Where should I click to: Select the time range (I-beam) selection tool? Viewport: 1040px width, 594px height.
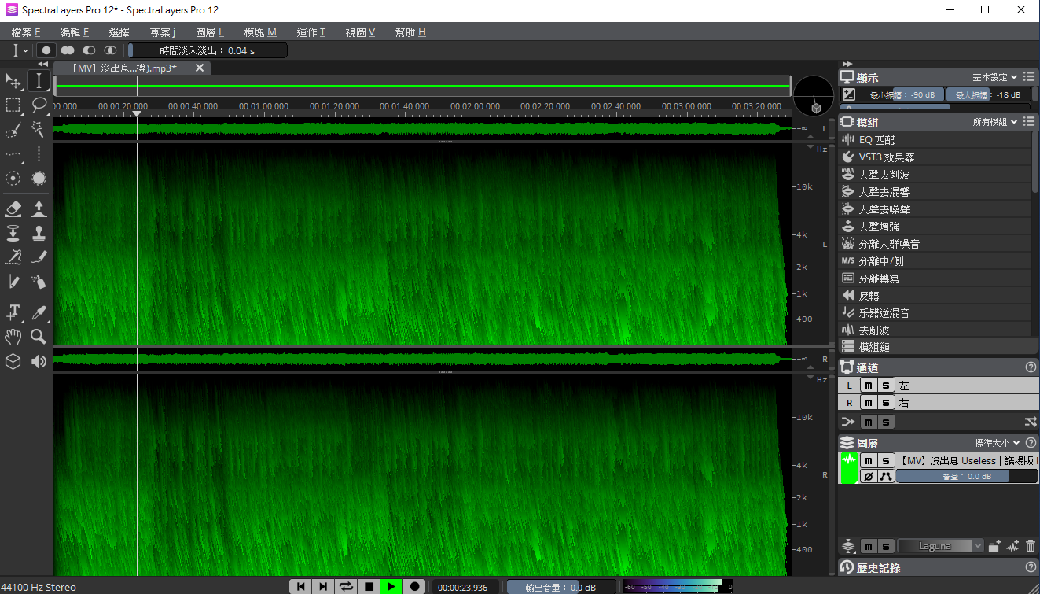(x=39, y=81)
